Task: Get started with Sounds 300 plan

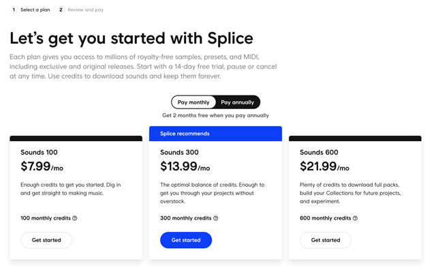Action: [x=186, y=240]
